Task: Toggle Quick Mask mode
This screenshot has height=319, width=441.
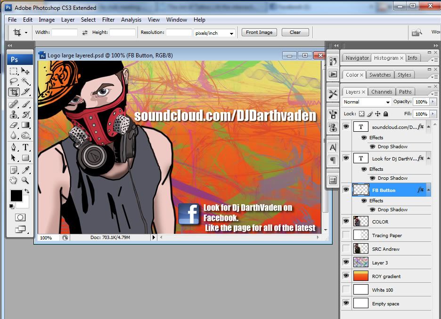Action: (20, 217)
